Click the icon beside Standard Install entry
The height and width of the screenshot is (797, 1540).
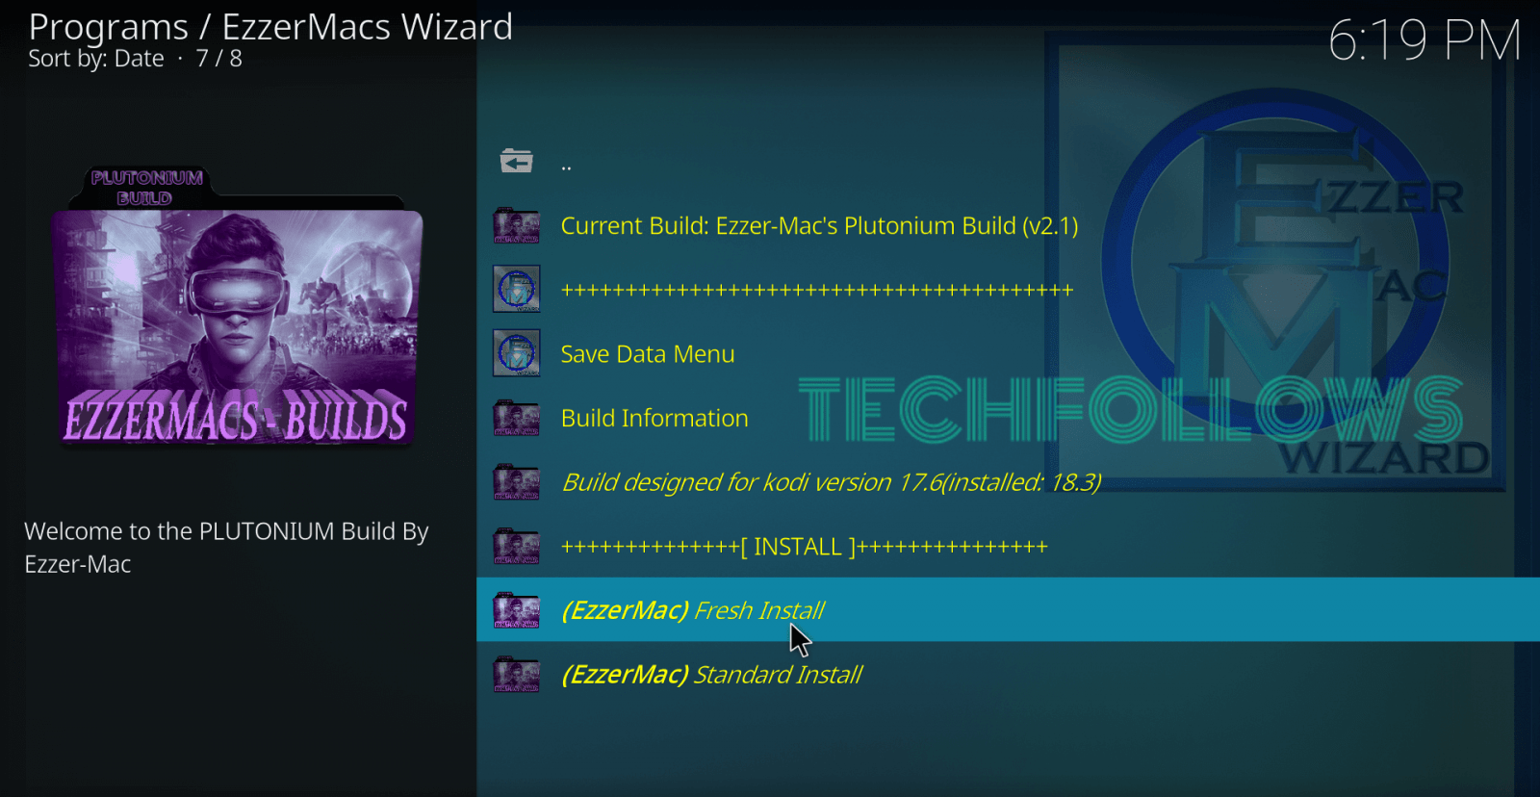pyautogui.click(x=517, y=674)
